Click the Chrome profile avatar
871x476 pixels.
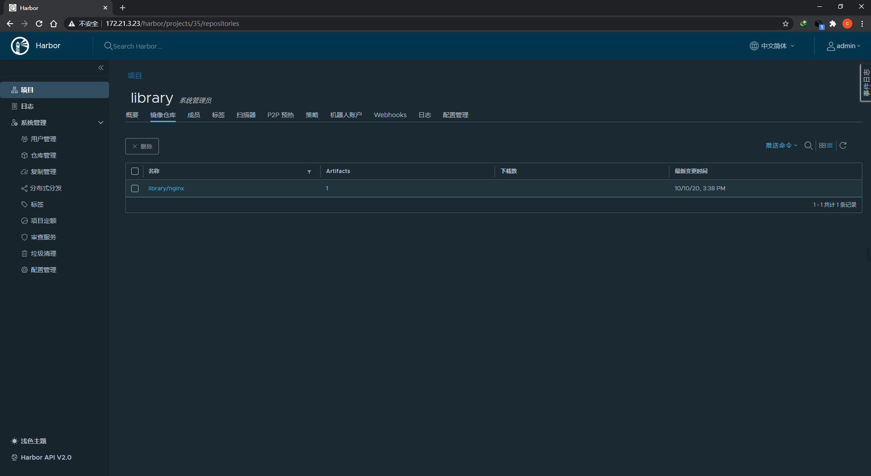coord(847,24)
